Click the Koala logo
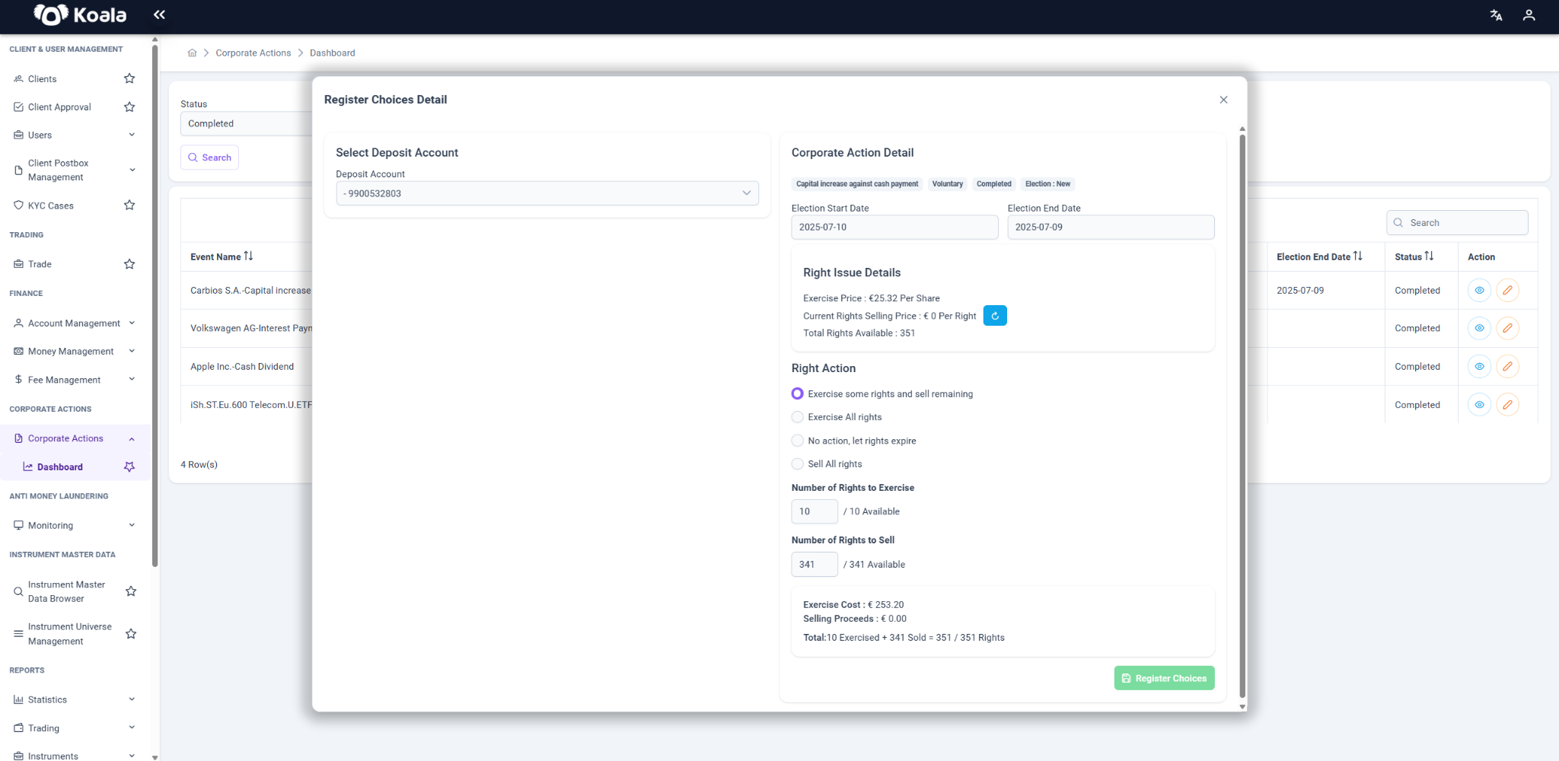This screenshot has width=1559, height=761. click(79, 15)
